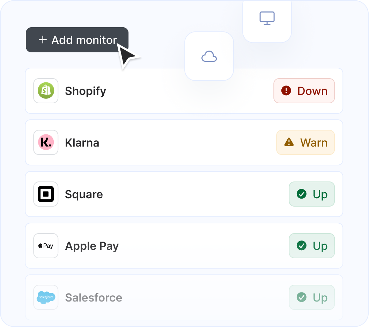
Task: Select the Klarna service icon
Action: 46,142
